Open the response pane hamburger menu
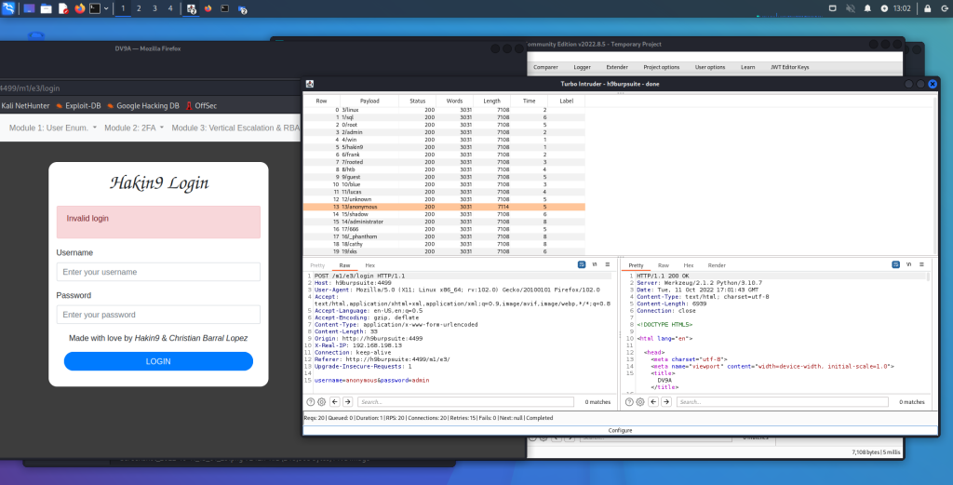Screen dimensions: 953x485 point(921,264)
